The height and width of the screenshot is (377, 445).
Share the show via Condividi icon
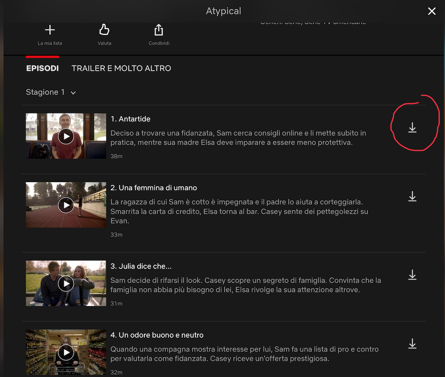click(159, 35)
